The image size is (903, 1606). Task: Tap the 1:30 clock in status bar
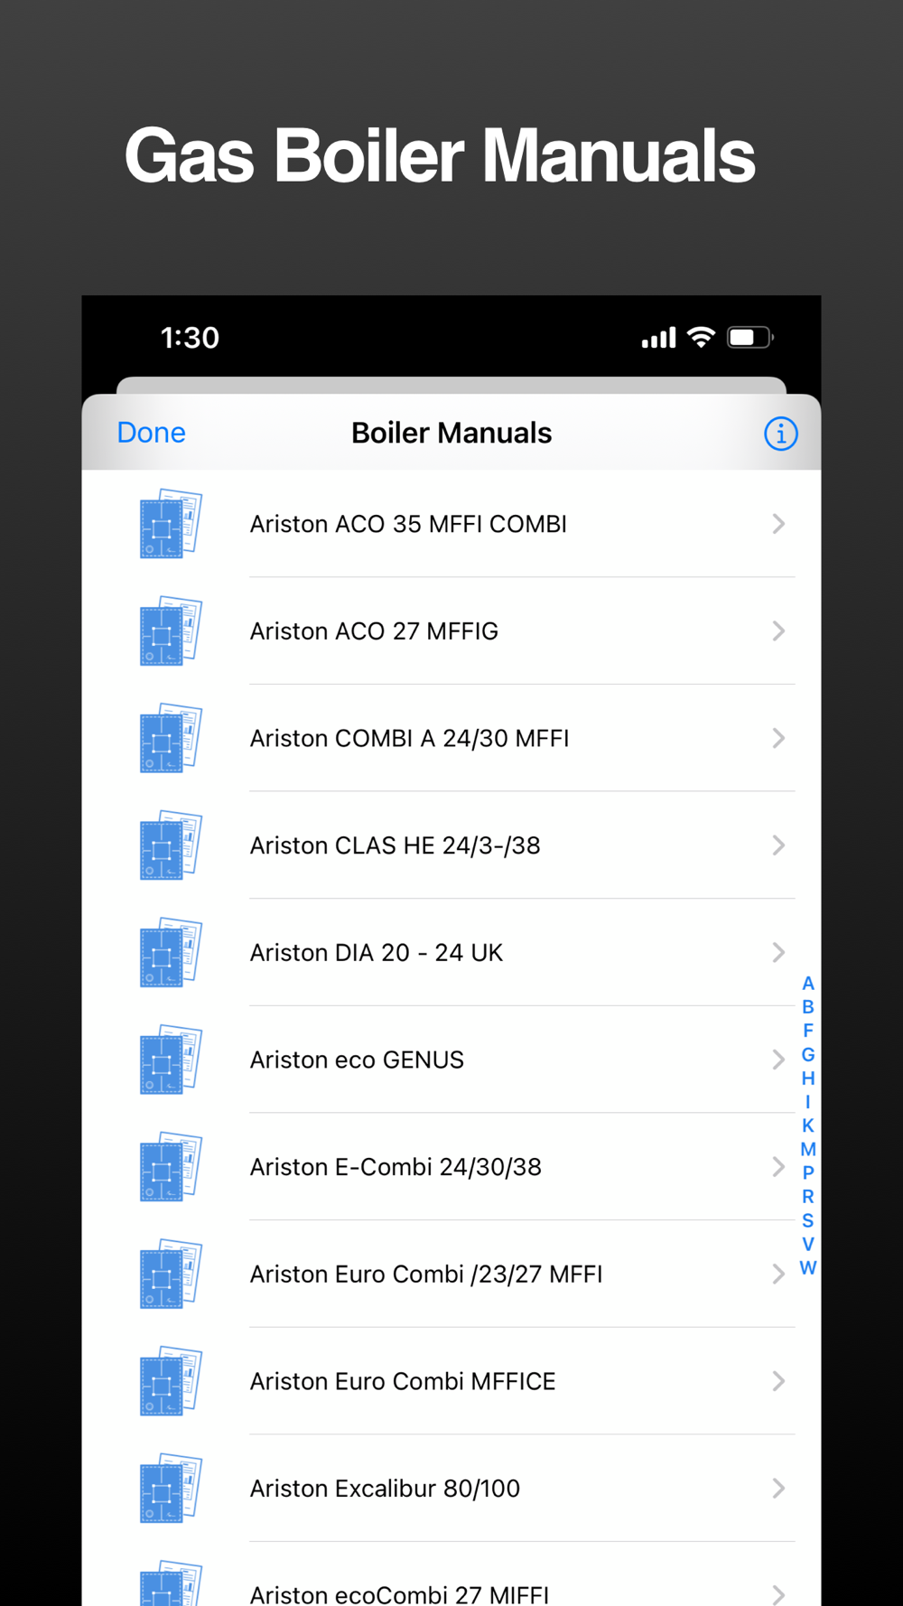(190, 338)
